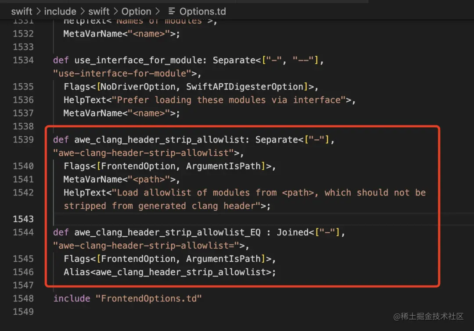Open the 'Options.td' breadcrumb file entry
The image size is (474, 331).
(x=202, y=11)
